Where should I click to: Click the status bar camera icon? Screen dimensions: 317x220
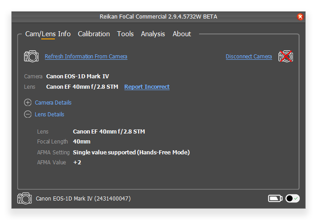pos(24,198)
